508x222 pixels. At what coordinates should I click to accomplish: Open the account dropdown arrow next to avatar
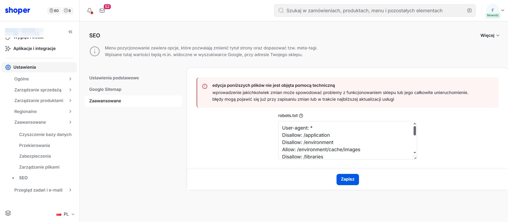coord(503,10)
